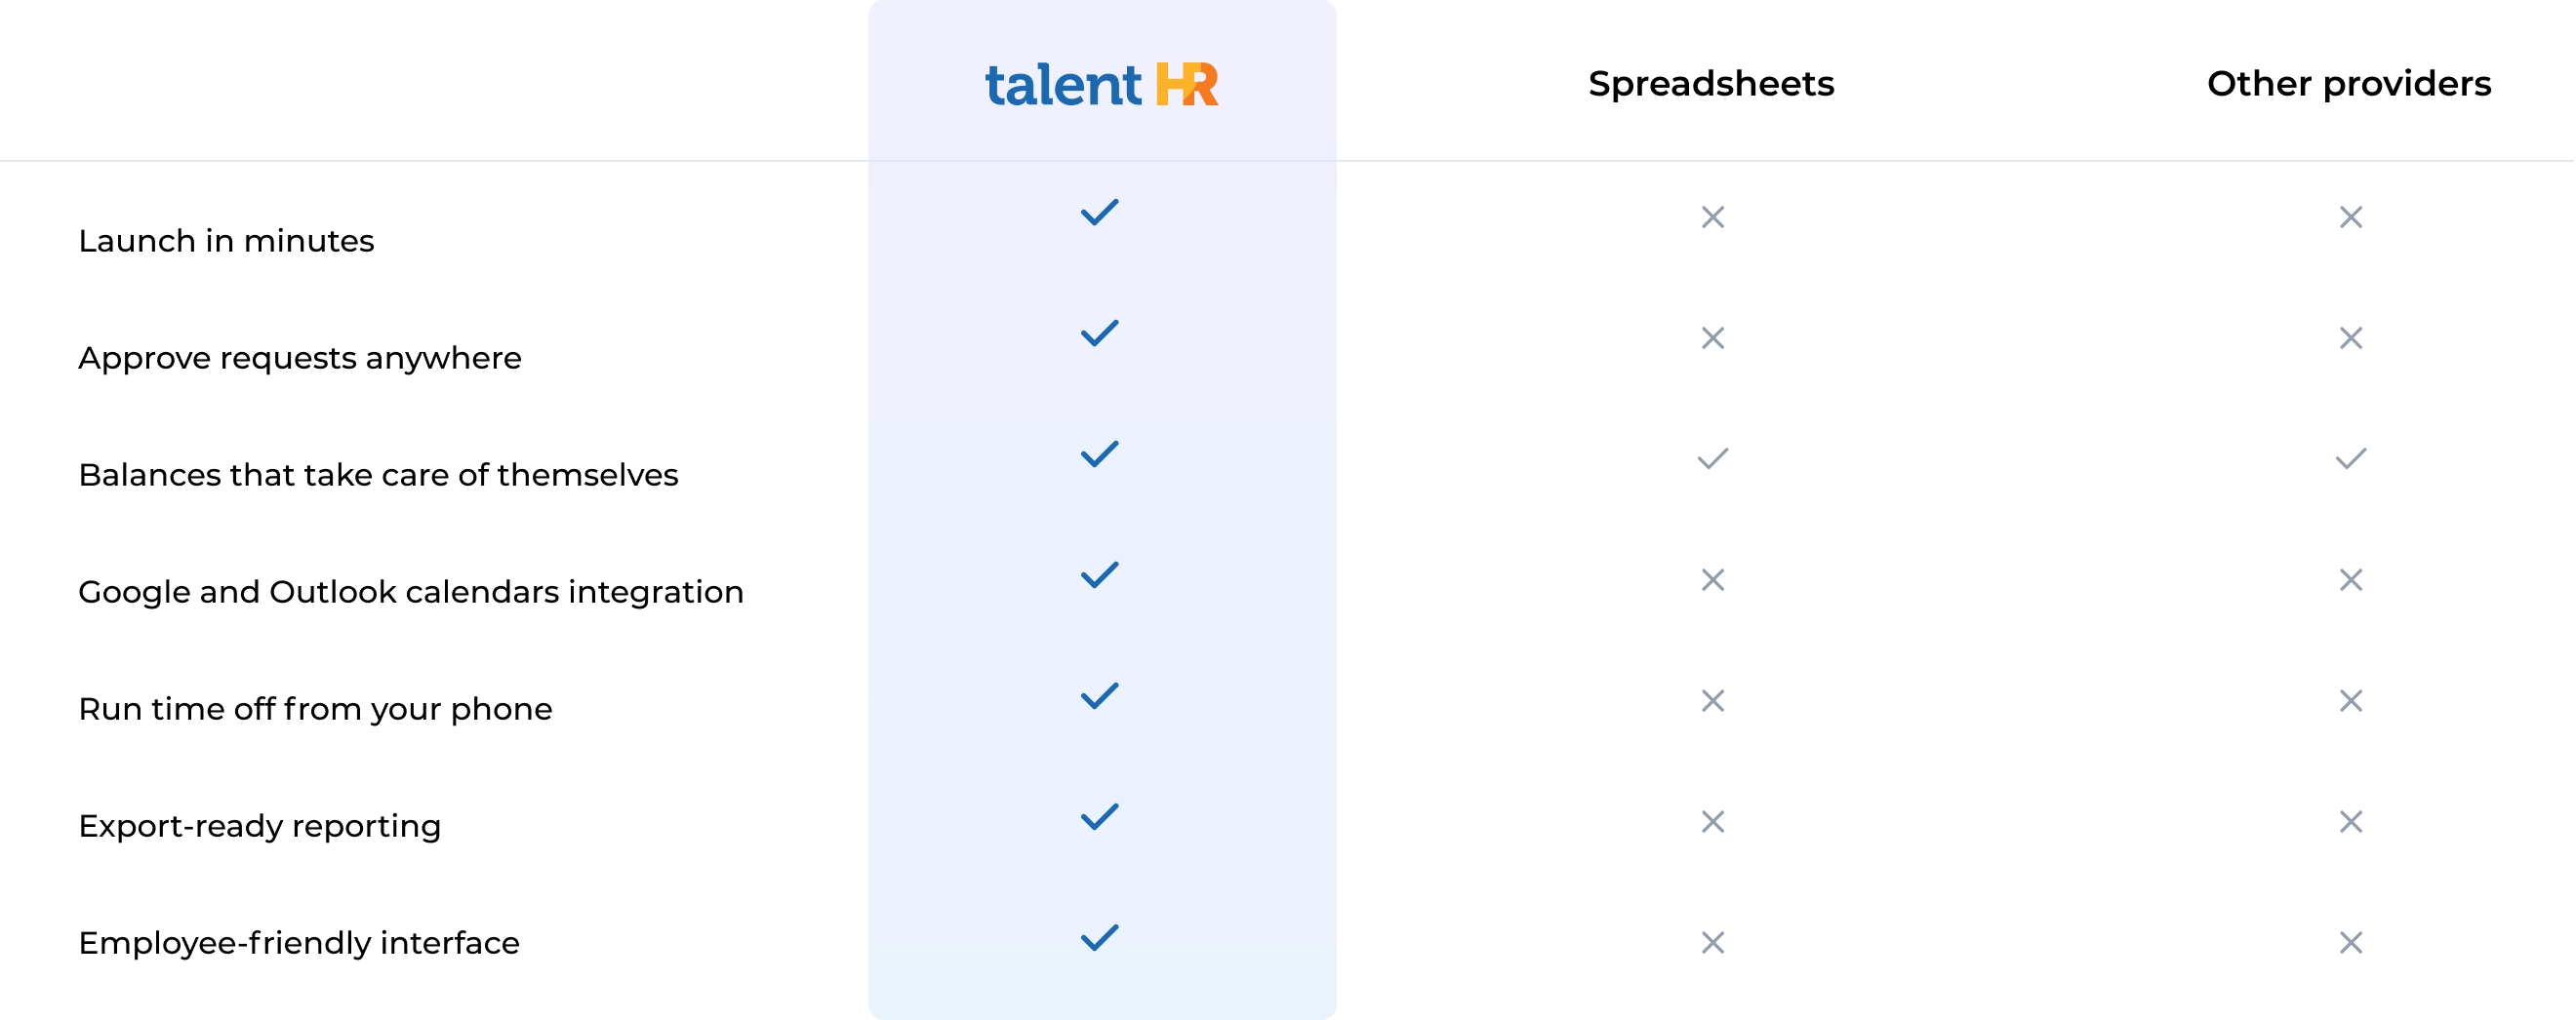The width and height of the screenshot is (2576, 1020).
Task: Click Run time off from your phone label
Action: (x=315, y=708)
